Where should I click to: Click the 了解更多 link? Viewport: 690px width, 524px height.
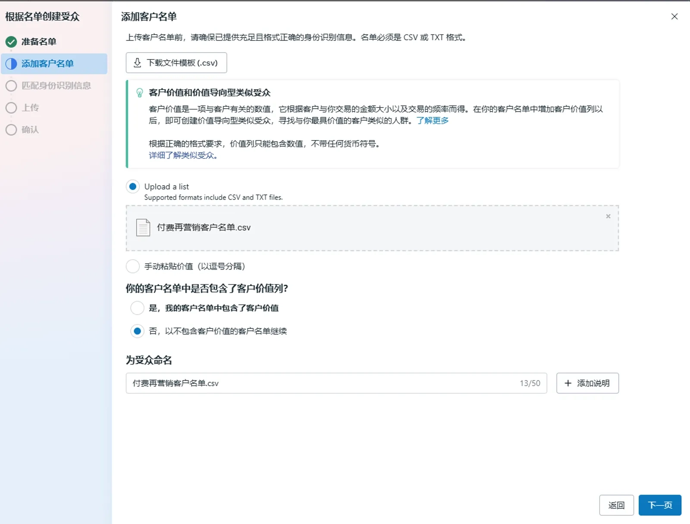pos(433,121)
